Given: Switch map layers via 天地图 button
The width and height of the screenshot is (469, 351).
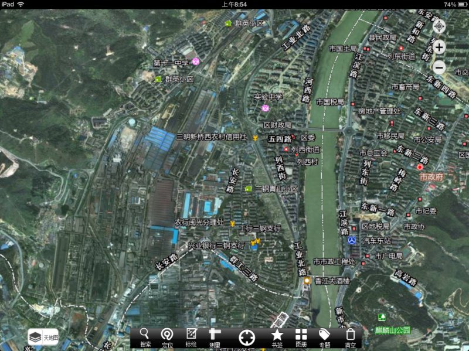Looking at the screenshot, I should pos(44,337).
